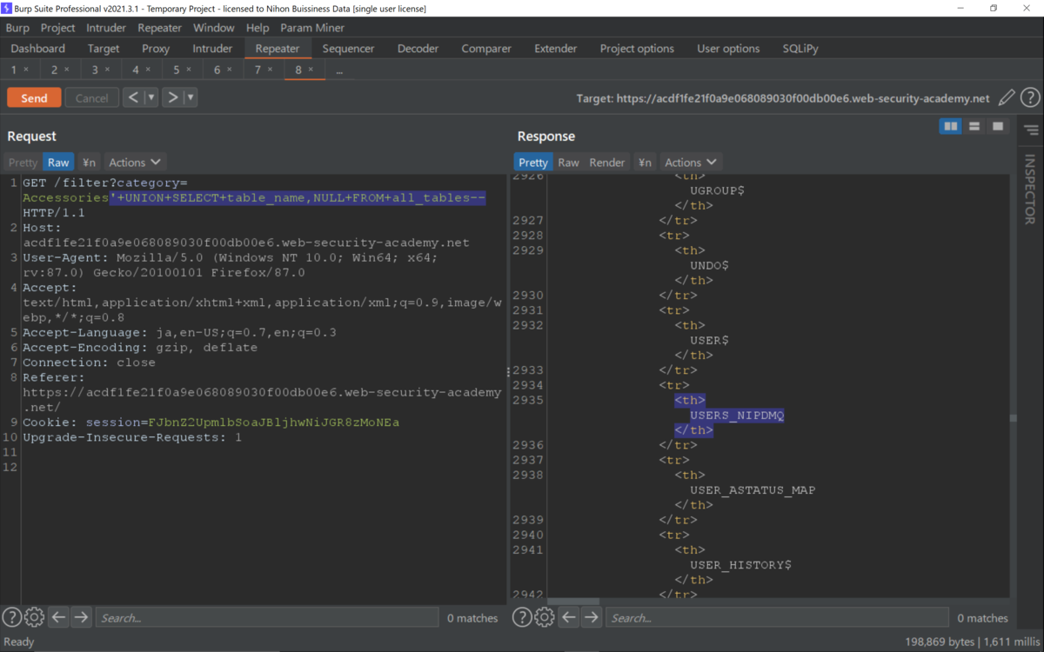Click the orange Send button
The height and width of the screenshot is (652, 1044).
point(34,98)
